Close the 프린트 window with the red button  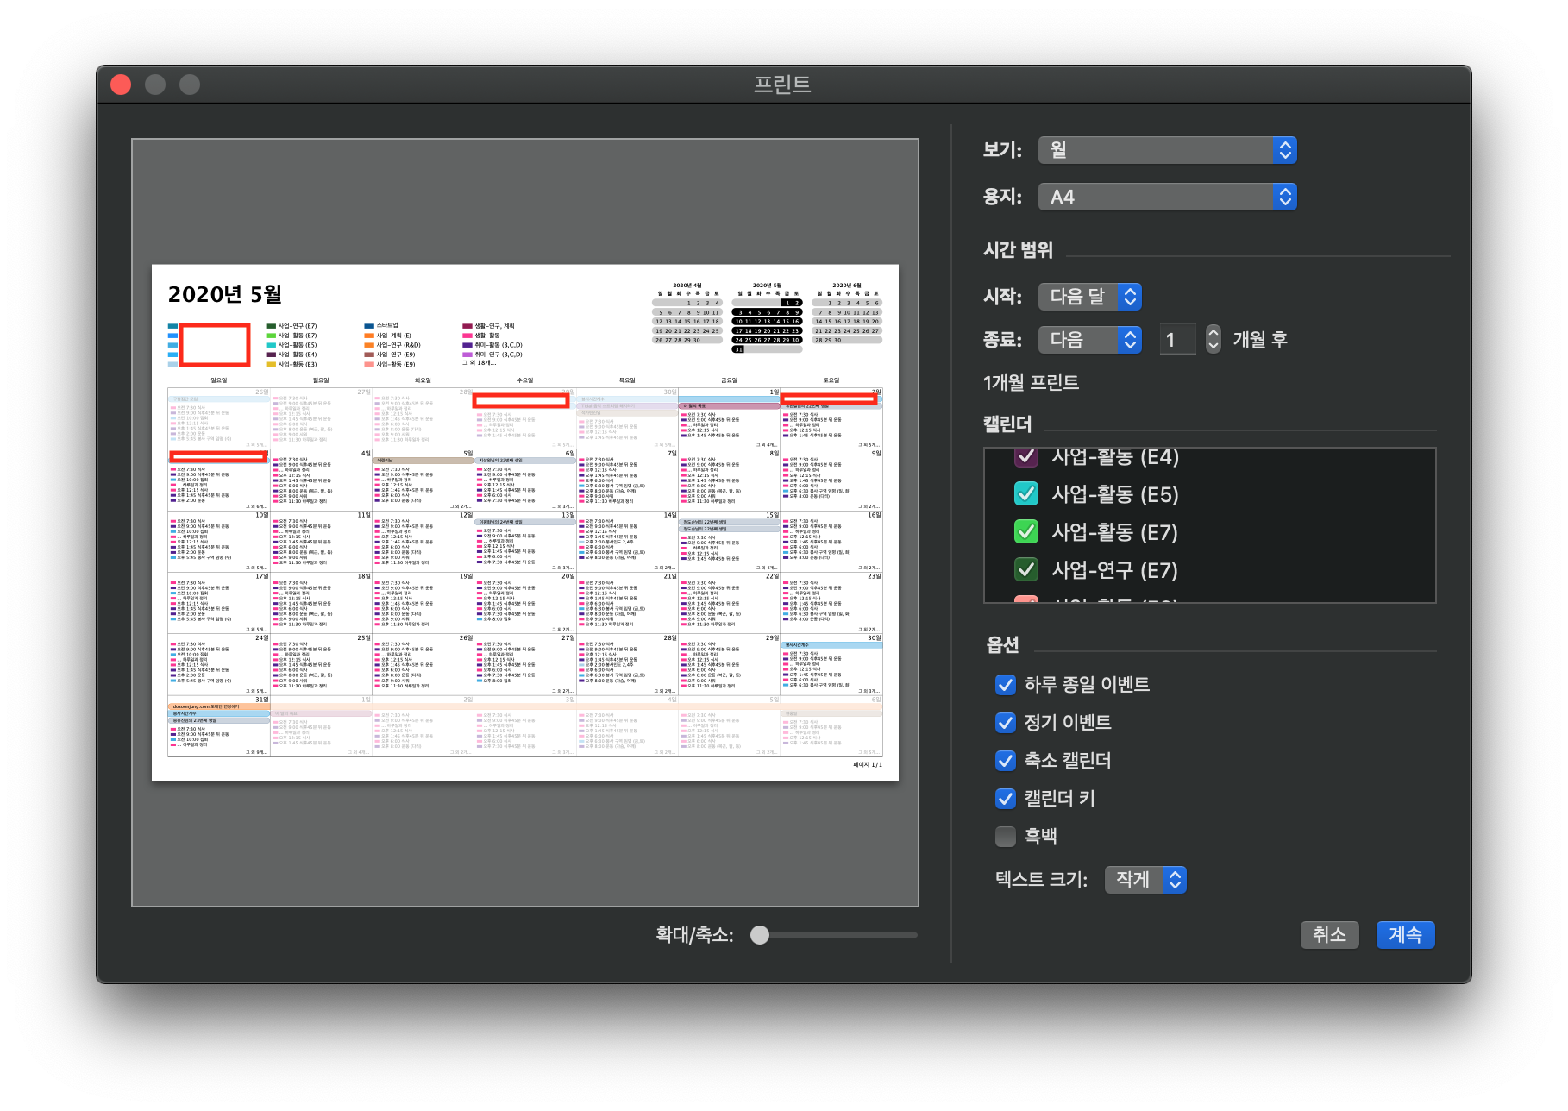pos(121,85)
